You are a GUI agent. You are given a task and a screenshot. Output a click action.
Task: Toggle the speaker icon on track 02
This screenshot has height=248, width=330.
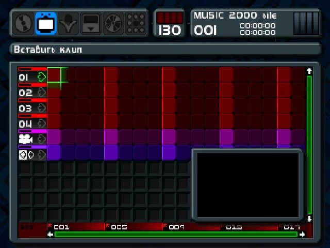coord(42,92)
